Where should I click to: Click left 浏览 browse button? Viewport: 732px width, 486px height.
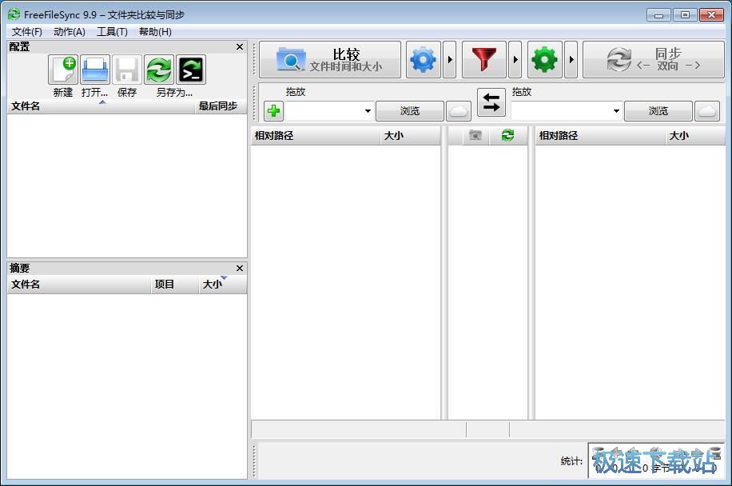410,111
